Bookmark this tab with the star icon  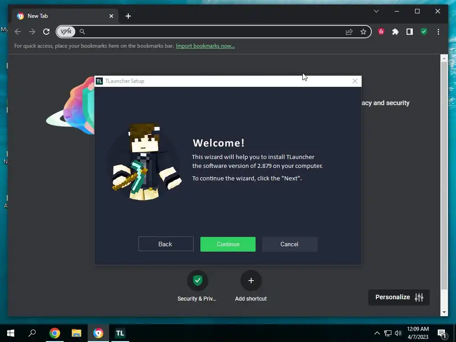[x=363, y=32]
